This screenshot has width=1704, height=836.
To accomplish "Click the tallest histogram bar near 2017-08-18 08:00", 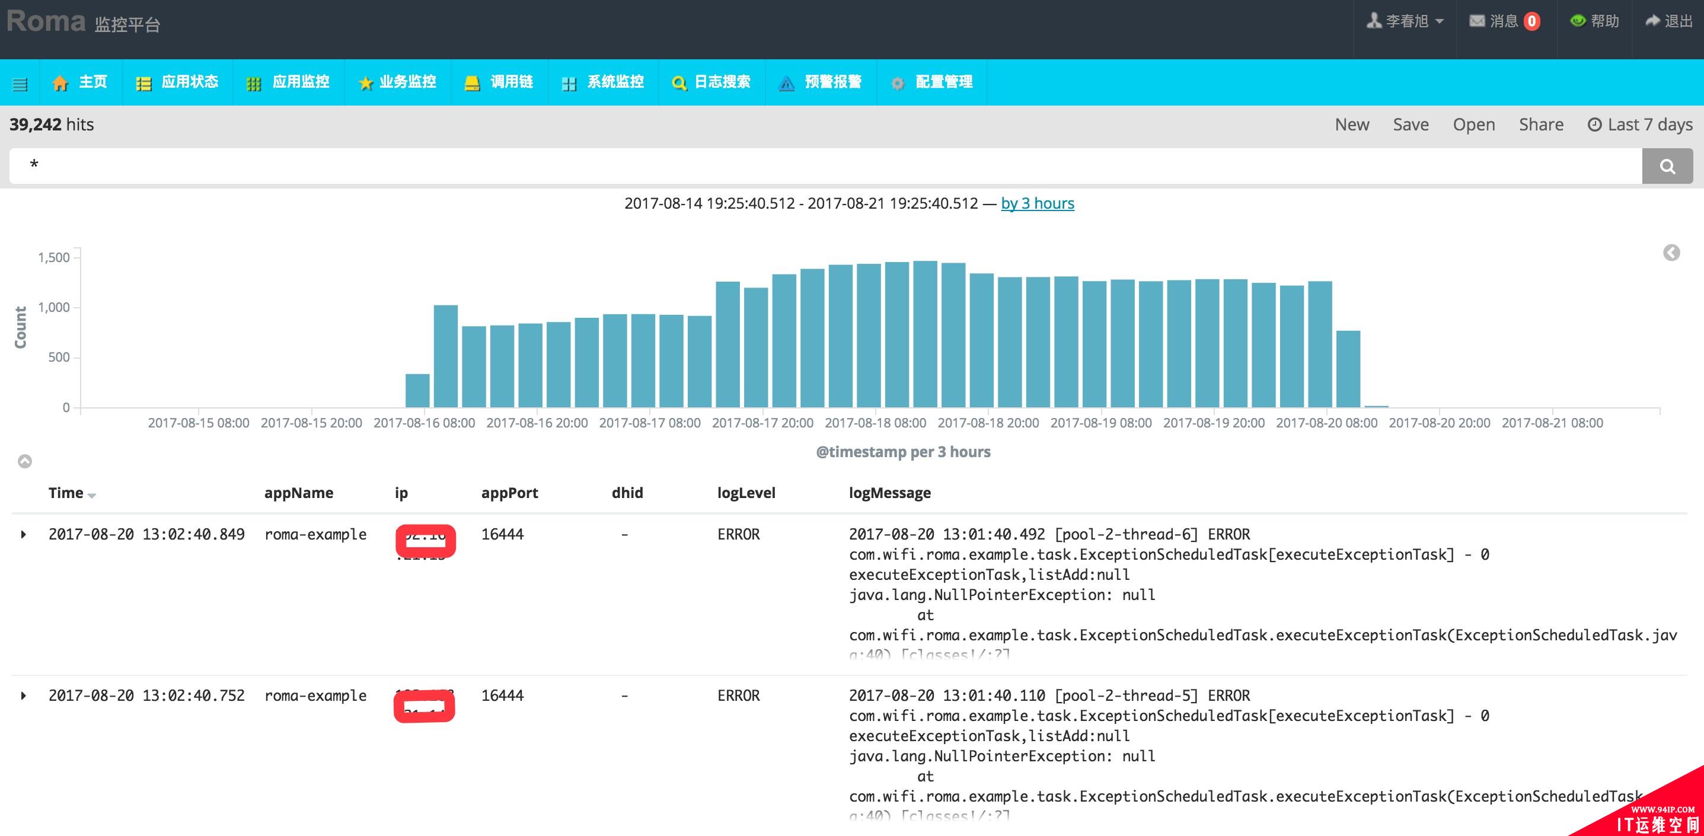I will click(925, 334).
